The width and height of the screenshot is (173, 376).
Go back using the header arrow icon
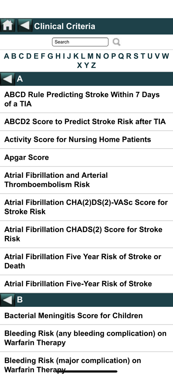point(25,25)
